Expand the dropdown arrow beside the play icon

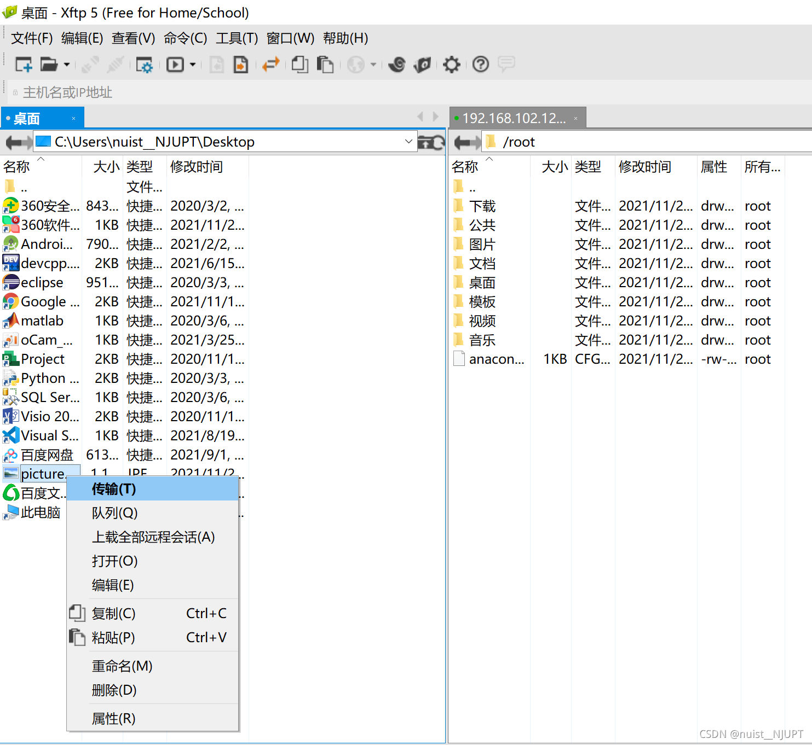[x=193, y=65]
